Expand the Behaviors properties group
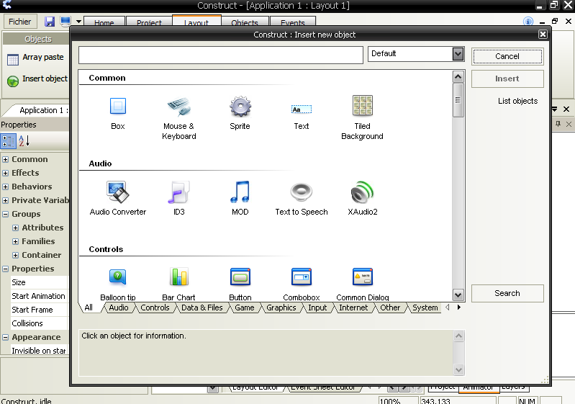Image resolution: width=575 pixels, height=404 pixels. pos(5,187)
